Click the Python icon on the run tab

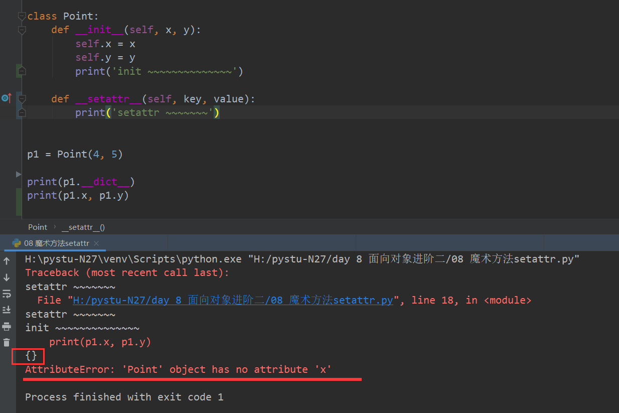point(17,243)
